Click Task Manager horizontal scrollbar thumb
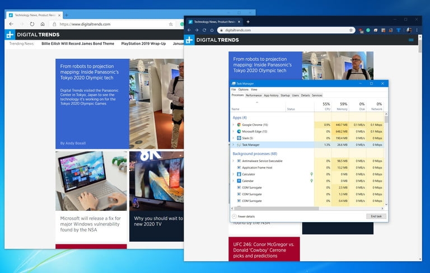Screen dimensions: 430x273 pos(277,209)
